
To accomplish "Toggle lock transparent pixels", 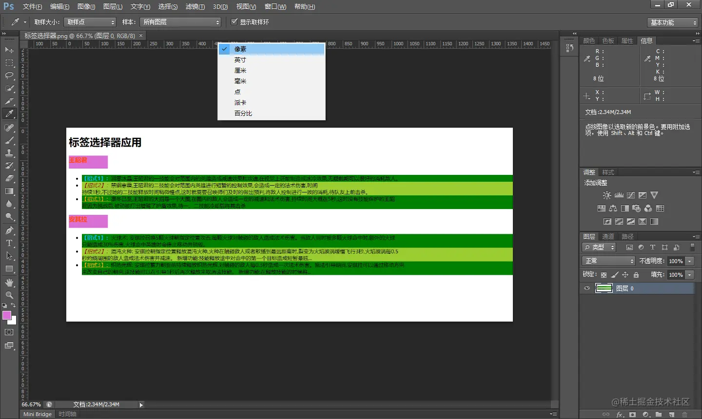I will pyautogui.click(x=604, y=275).
